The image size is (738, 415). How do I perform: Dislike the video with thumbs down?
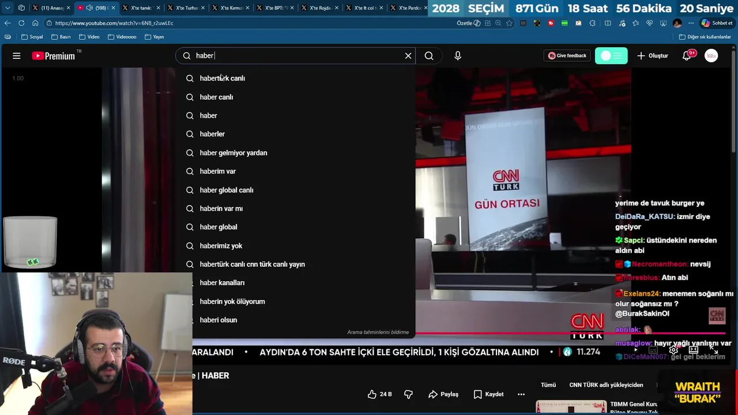408,394
